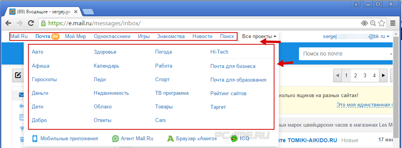Click the diamond extension icon in address bar
The width and height of the screenshot is (402, 148).
click(x=365, y=23)
